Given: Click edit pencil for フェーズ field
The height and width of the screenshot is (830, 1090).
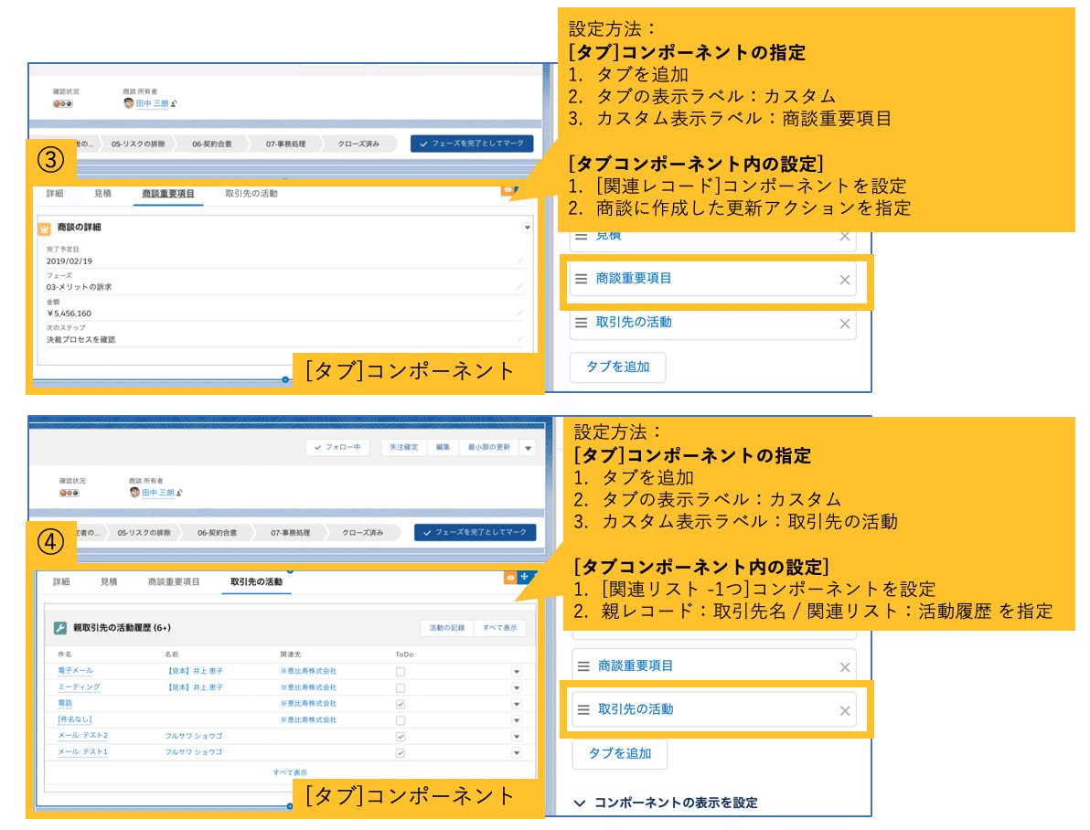Looking at the screenshot, I should coord(519,286).
